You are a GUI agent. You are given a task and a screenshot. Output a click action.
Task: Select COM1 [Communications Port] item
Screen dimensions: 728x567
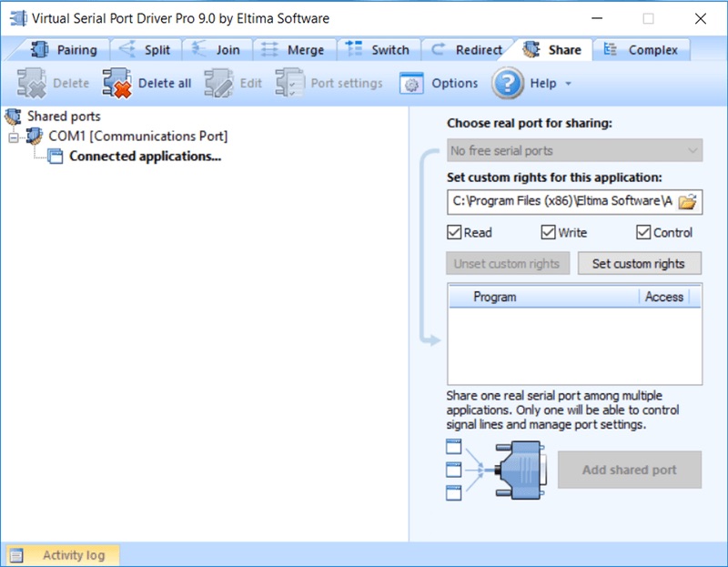coord(138,136)
